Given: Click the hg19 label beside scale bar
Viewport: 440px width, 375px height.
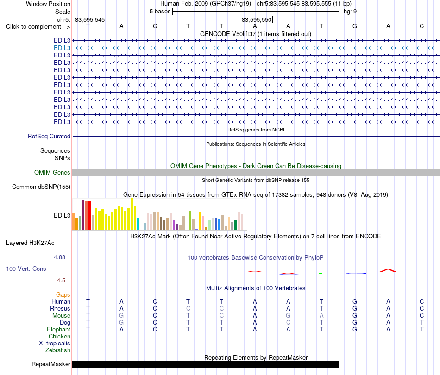Looking at the screenshot, I should pyautogui.click(x=350, y=12).
